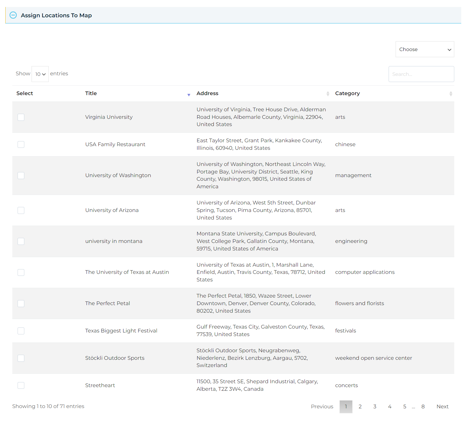Image resolution: width=466 pixels, height=427 pixels.
Task: Click the University of Arizona title
Action: pyautogui.click(x=112, y=210)
